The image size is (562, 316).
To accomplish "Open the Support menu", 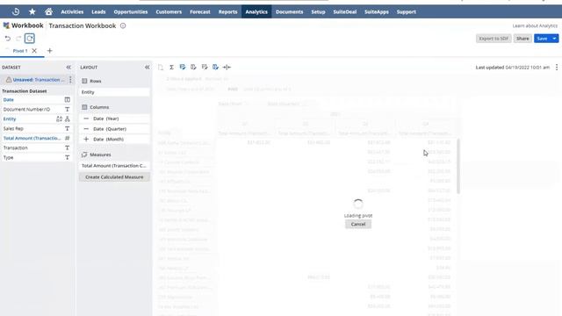I will [x=406, y=11].
